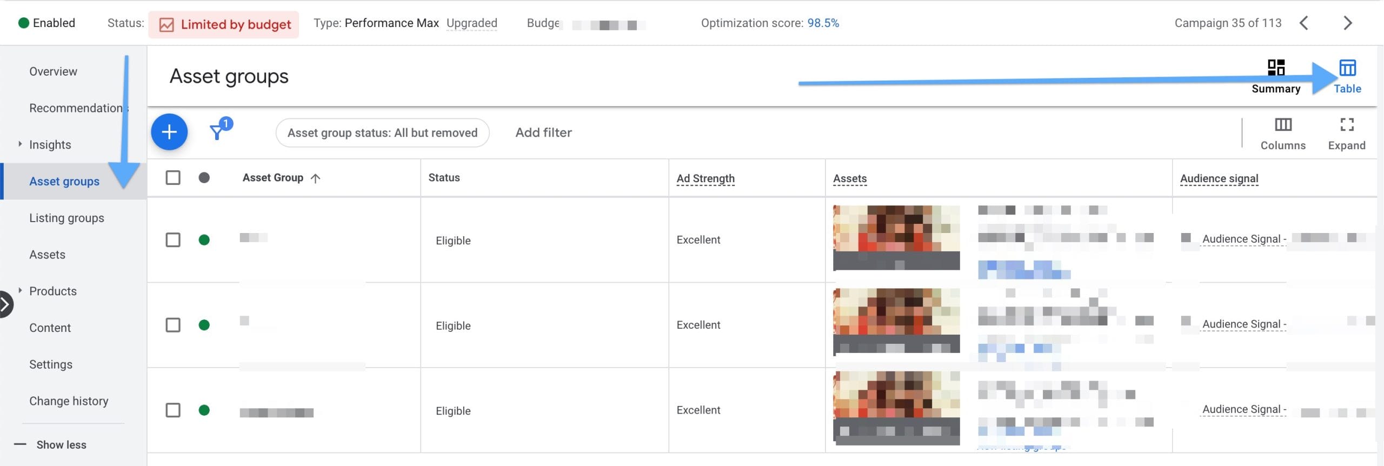Check the first asset group row checkbox
The width and height of the screenshot is (1384, 466).
173,240
